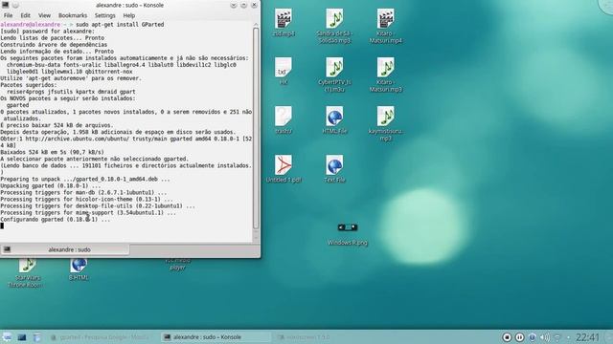Click the pause recording tray icon
Image resolution: width=613 pixels, height=344 pixels.
519,337
